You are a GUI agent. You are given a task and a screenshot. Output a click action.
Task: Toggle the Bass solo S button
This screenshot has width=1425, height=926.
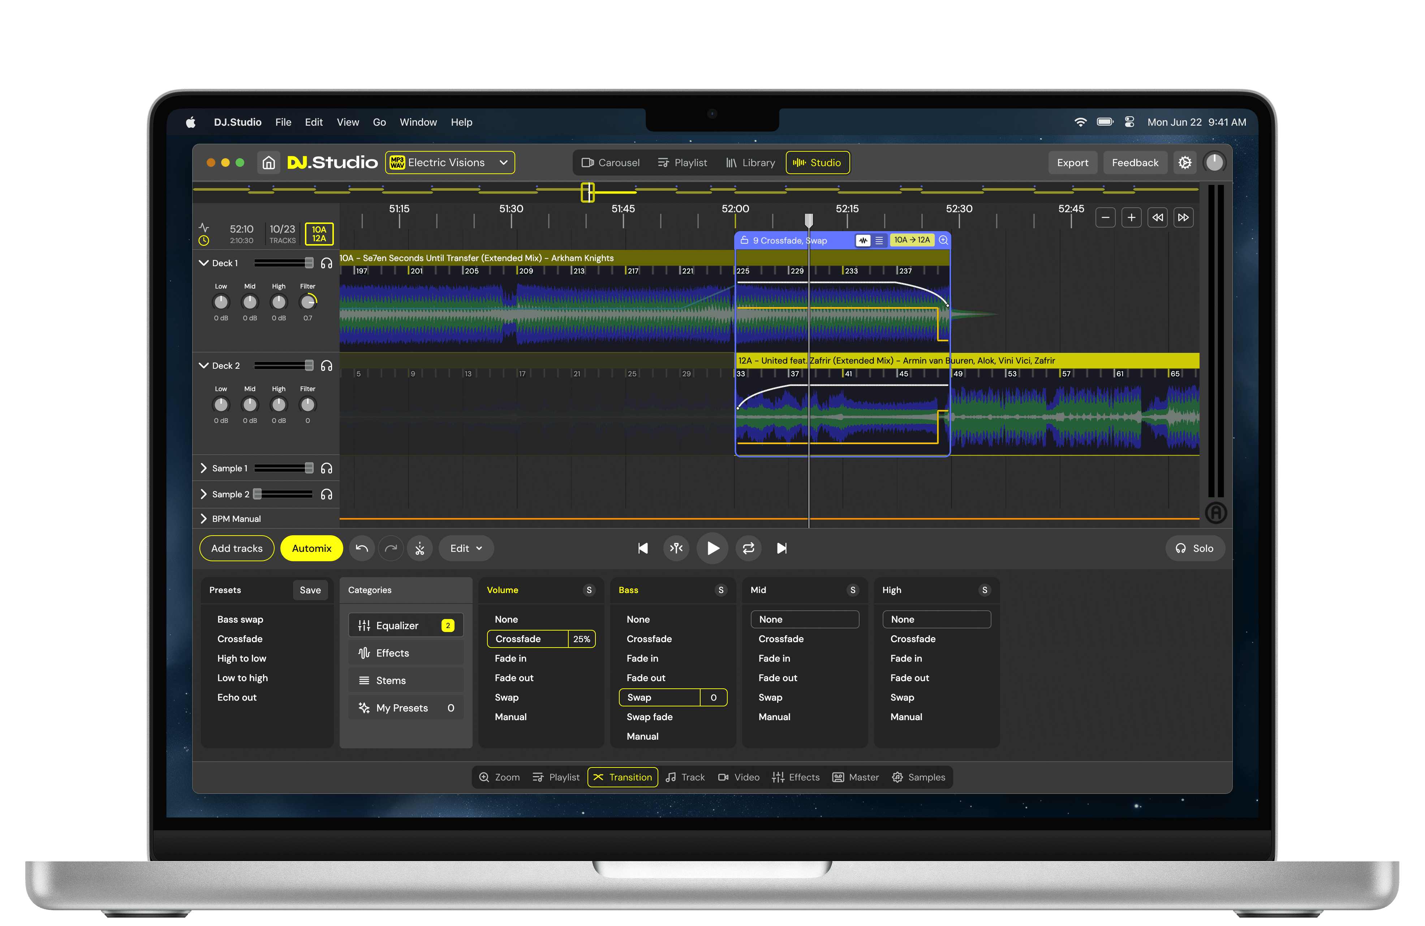pyautogui.click(x=720, y=590)
